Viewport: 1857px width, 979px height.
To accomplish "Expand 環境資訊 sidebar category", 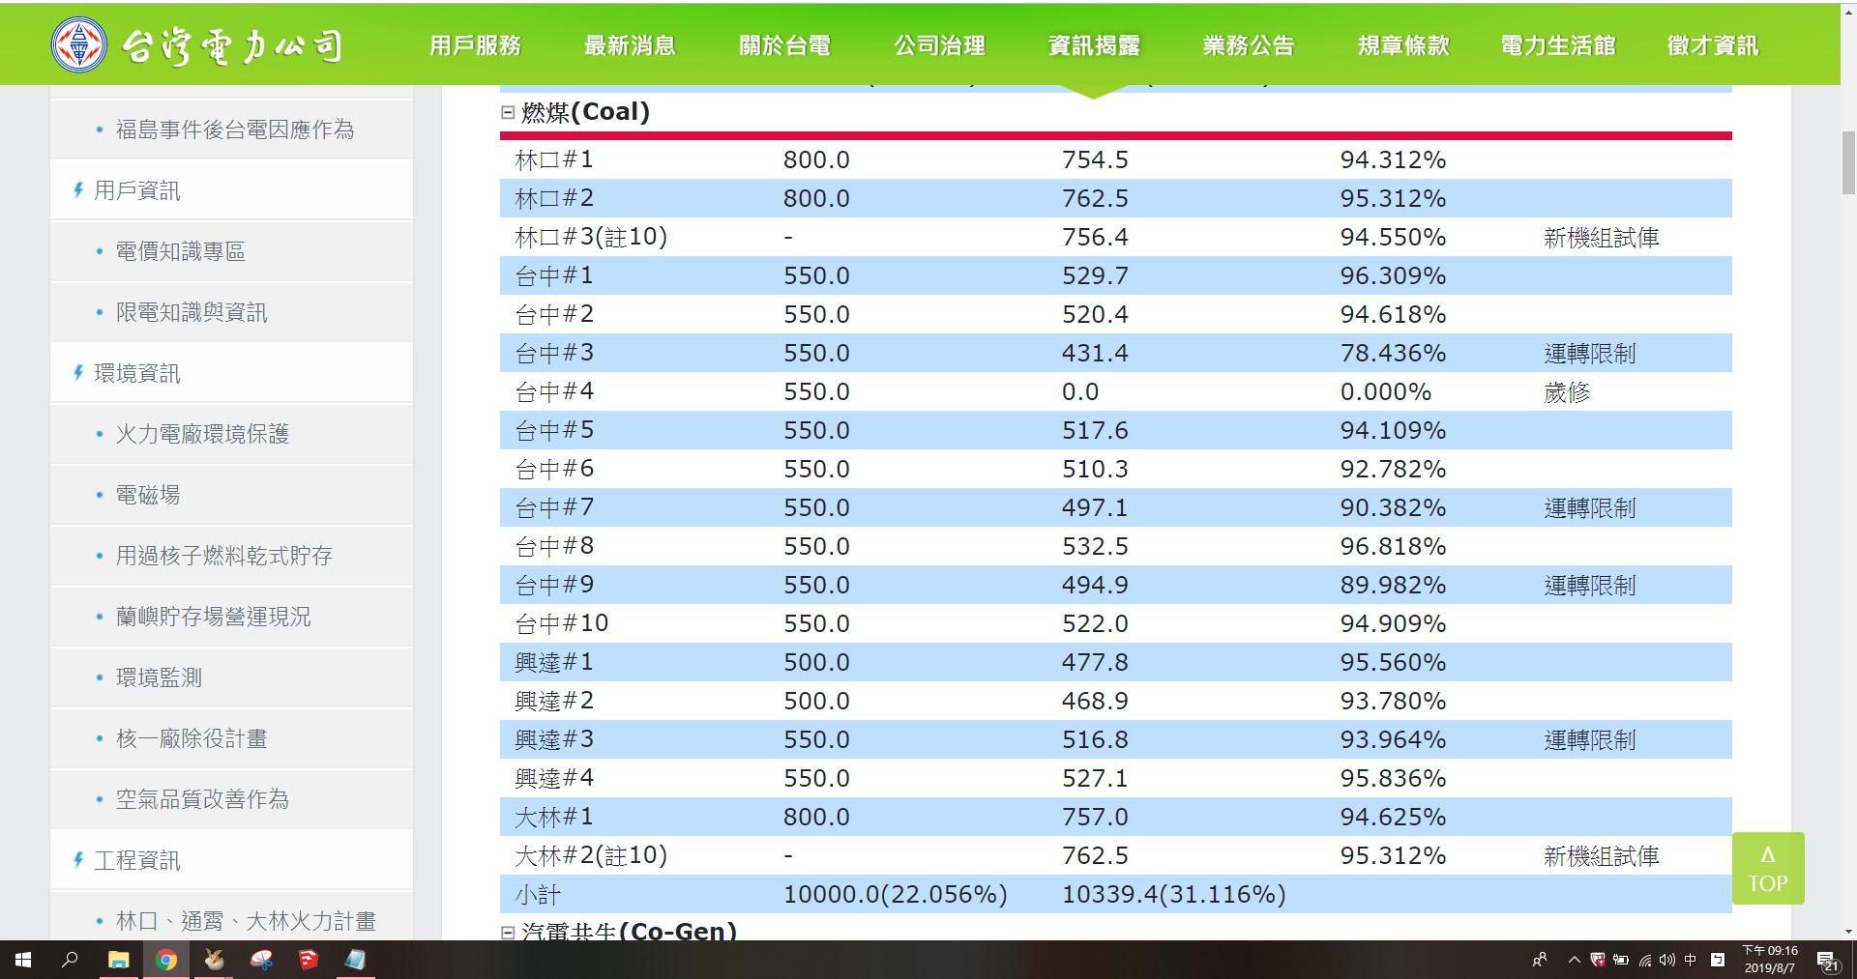I will [136, 373].
